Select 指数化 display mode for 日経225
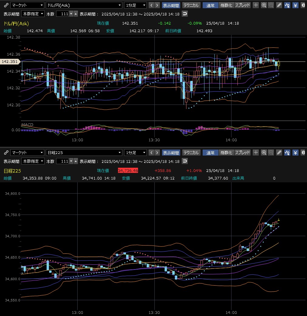 (226, 153)
